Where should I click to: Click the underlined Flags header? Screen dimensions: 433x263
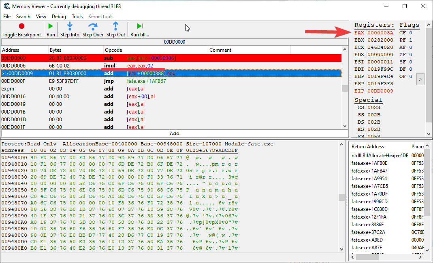tap(409, 25)
